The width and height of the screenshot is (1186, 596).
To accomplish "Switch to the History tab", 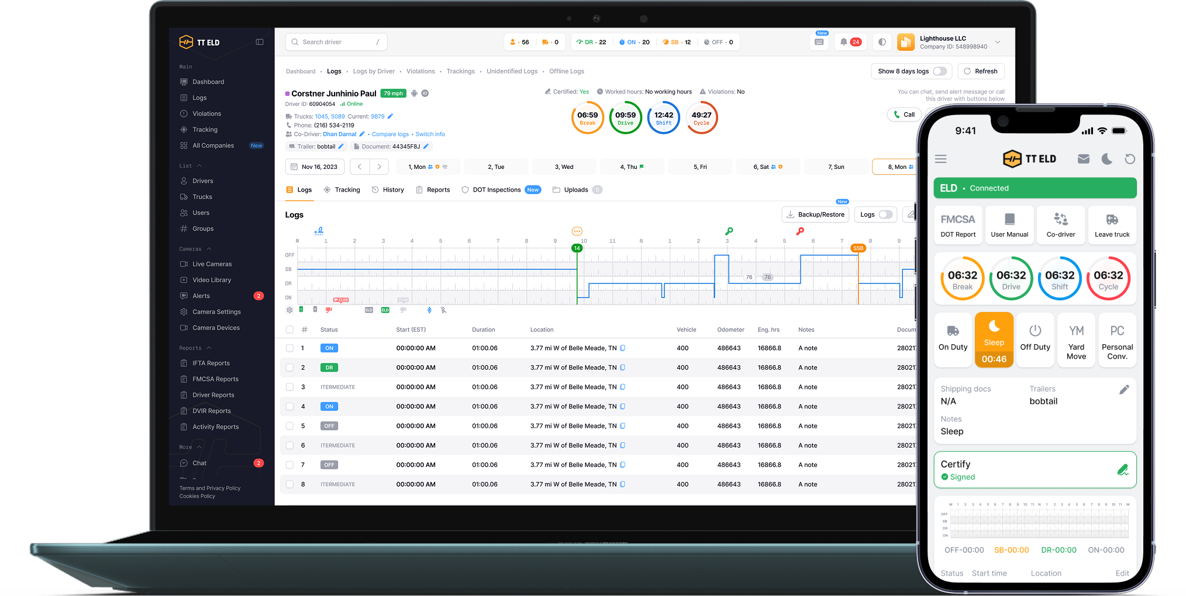I will pos(387,189).
